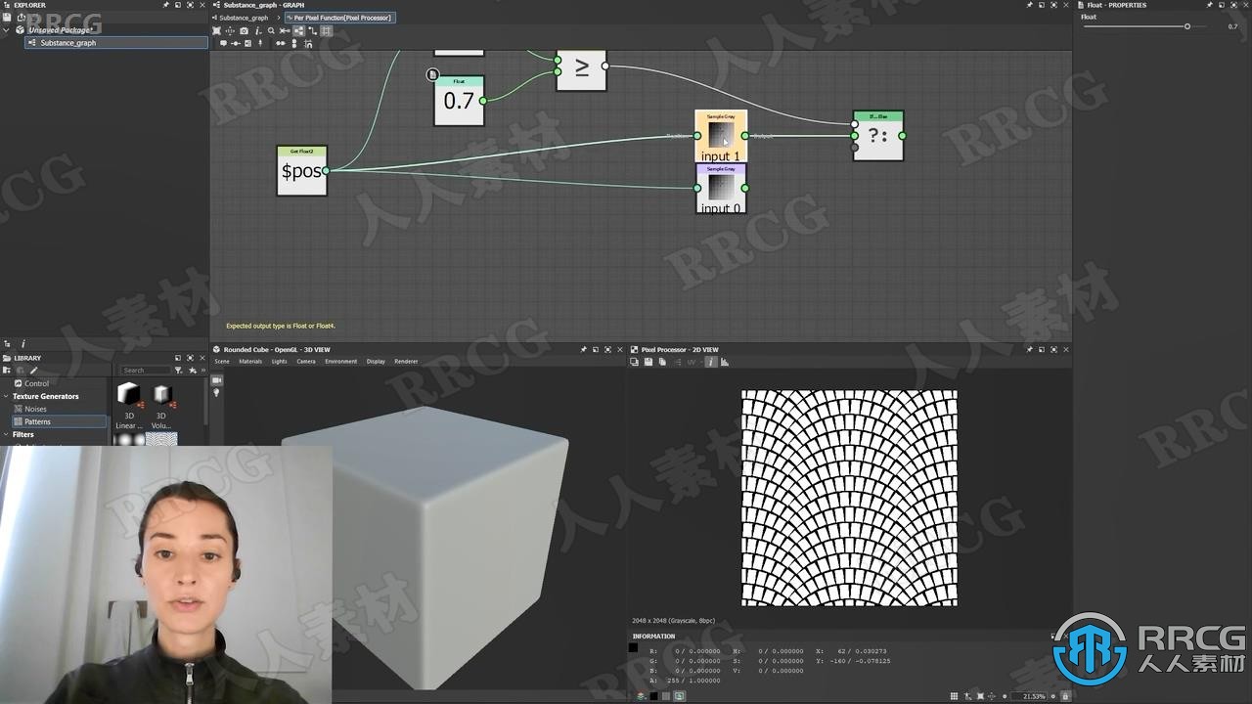Collapse the Texture Generators category
The width and height of the screenshot is (1252, 704).
(6, 396)
